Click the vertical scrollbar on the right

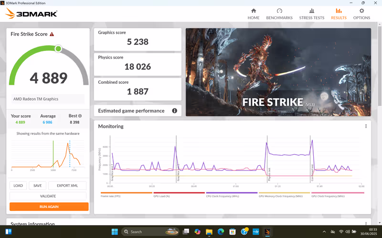coord(380,66)
